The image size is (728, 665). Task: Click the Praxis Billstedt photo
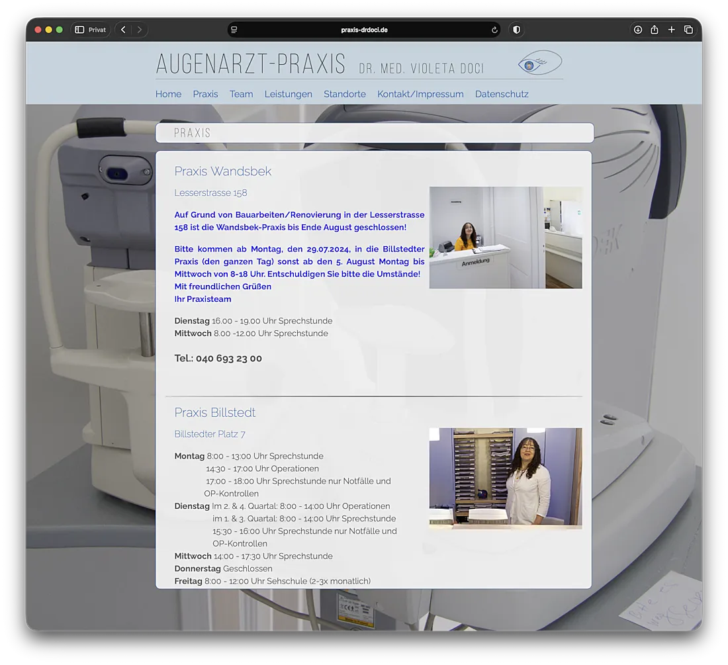pos(506,478)
